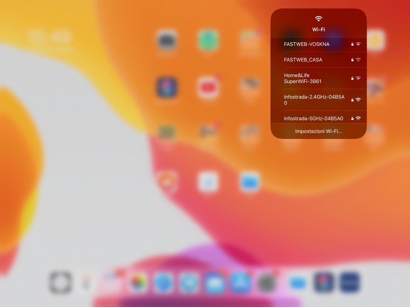Screen dimensions: 410x307
Task: Tap the Wi-Fi symbol at top of panel
Action: coord(319,18)
